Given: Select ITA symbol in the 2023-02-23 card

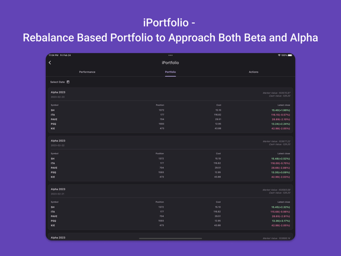Looking at the screenshot, I should [x=53, y=115].
